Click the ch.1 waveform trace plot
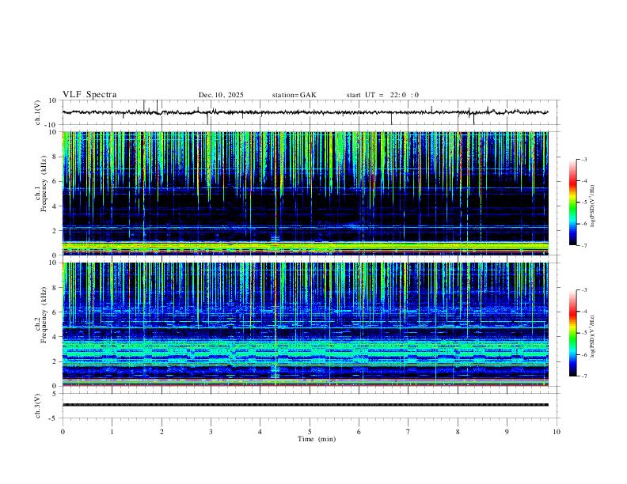The image size is (627, 484). [306, 112]
